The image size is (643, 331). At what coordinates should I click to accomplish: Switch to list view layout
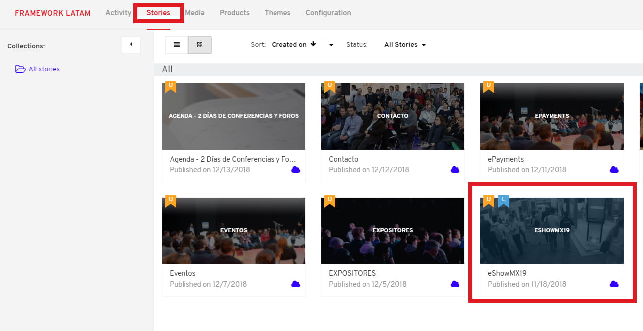177,45
